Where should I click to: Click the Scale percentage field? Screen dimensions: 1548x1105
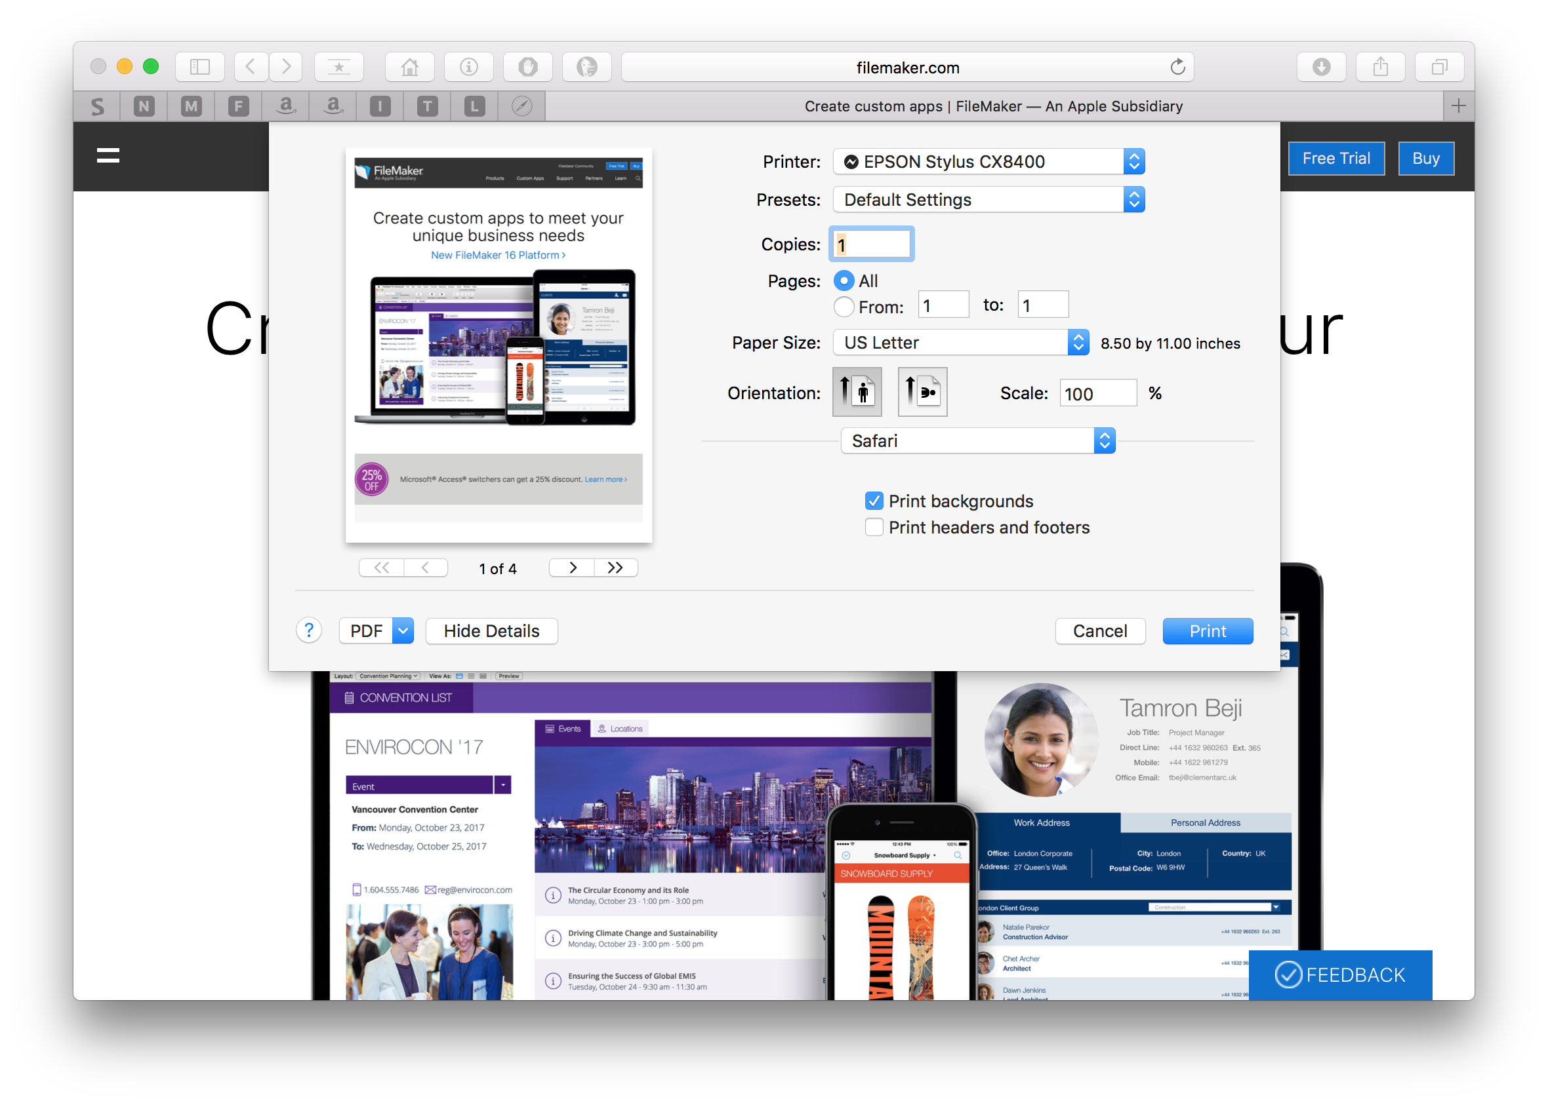point(1098,393)
